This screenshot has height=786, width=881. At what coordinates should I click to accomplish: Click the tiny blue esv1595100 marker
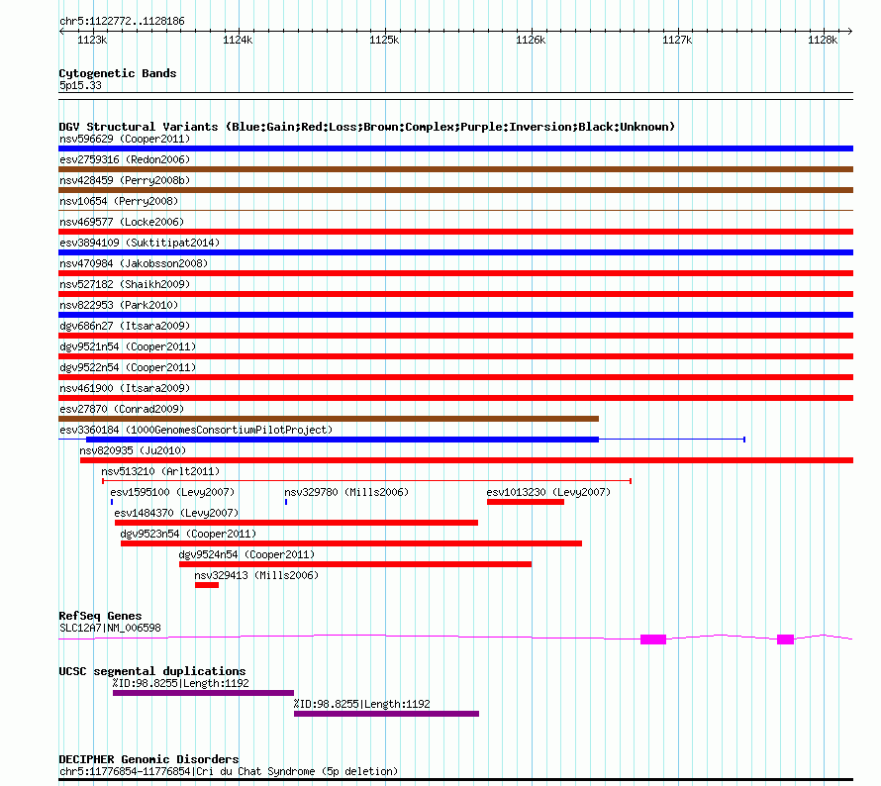112,502
